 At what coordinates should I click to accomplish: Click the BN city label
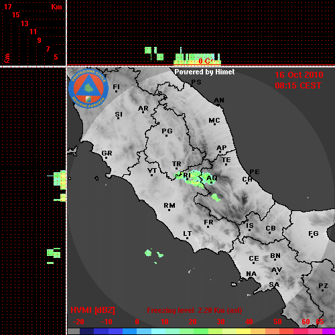pyautogui.click(x=275, y=256)
